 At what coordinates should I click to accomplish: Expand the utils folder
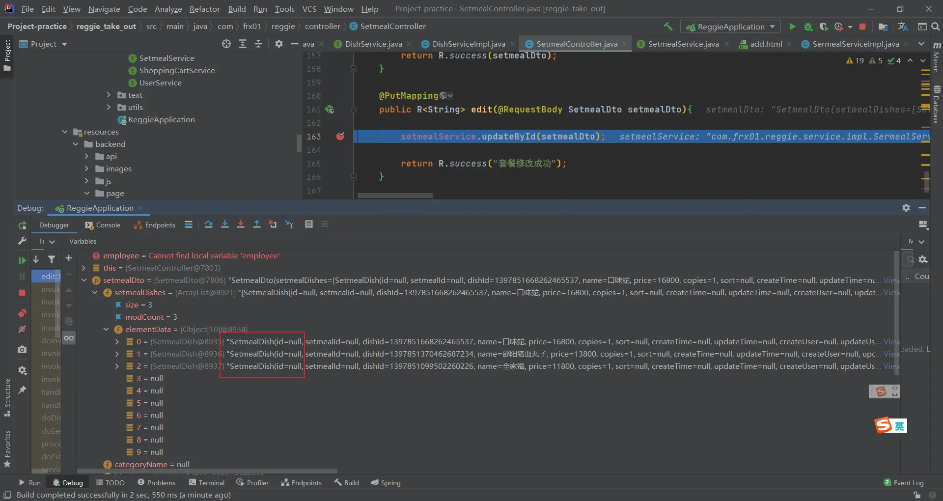109,107
